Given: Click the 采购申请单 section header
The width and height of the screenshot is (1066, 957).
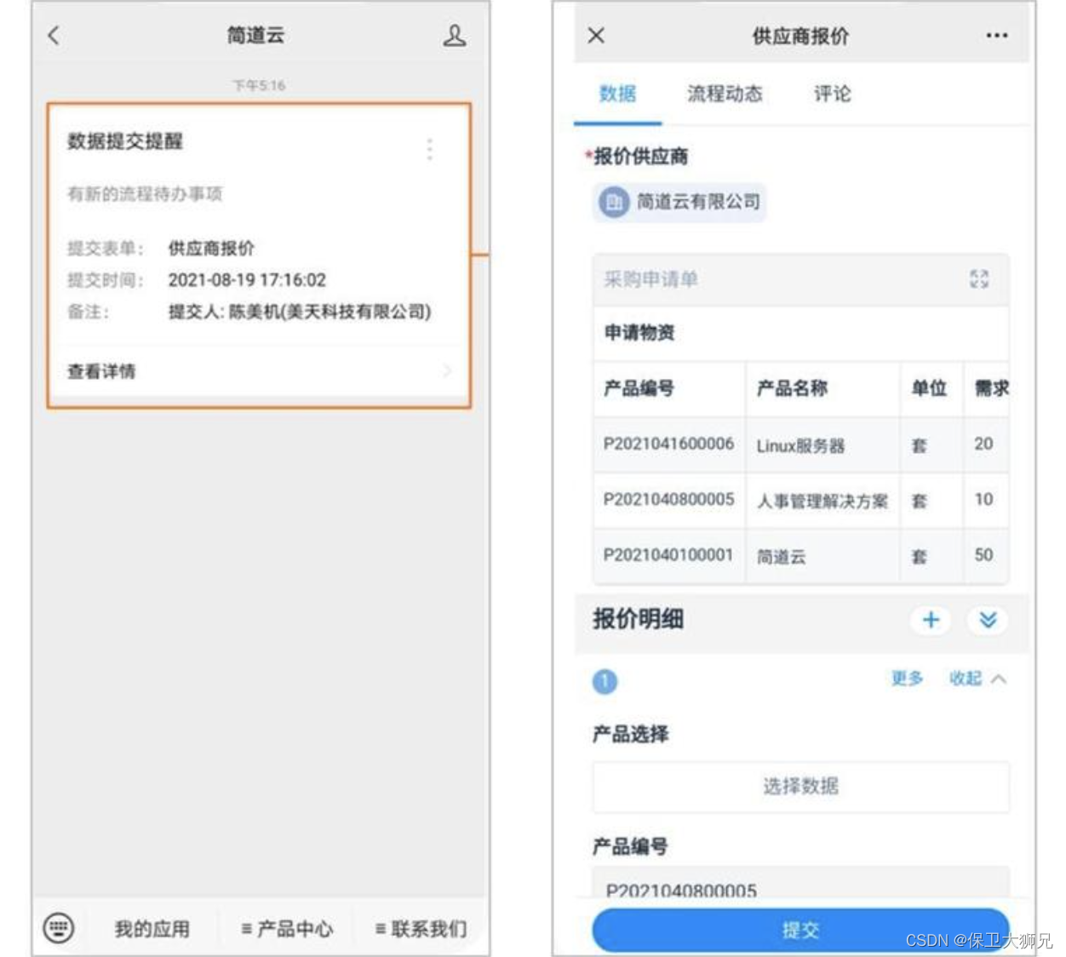Looking at the screenshot, I should pos(801,279).
